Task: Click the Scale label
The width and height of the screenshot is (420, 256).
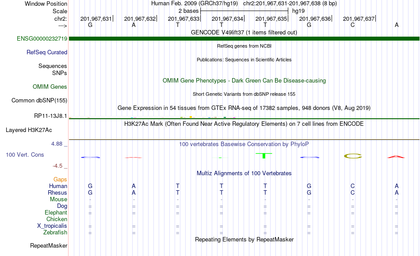Action: (x=60, y=11)
